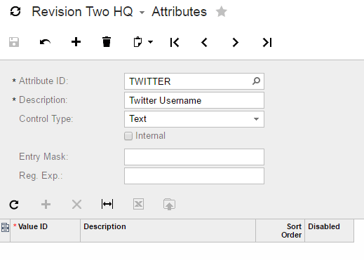Image resolution: width=364 pixels, height=260 pixels.
Task: Open the Control Type dropdown showing Text
Action: 194,119
